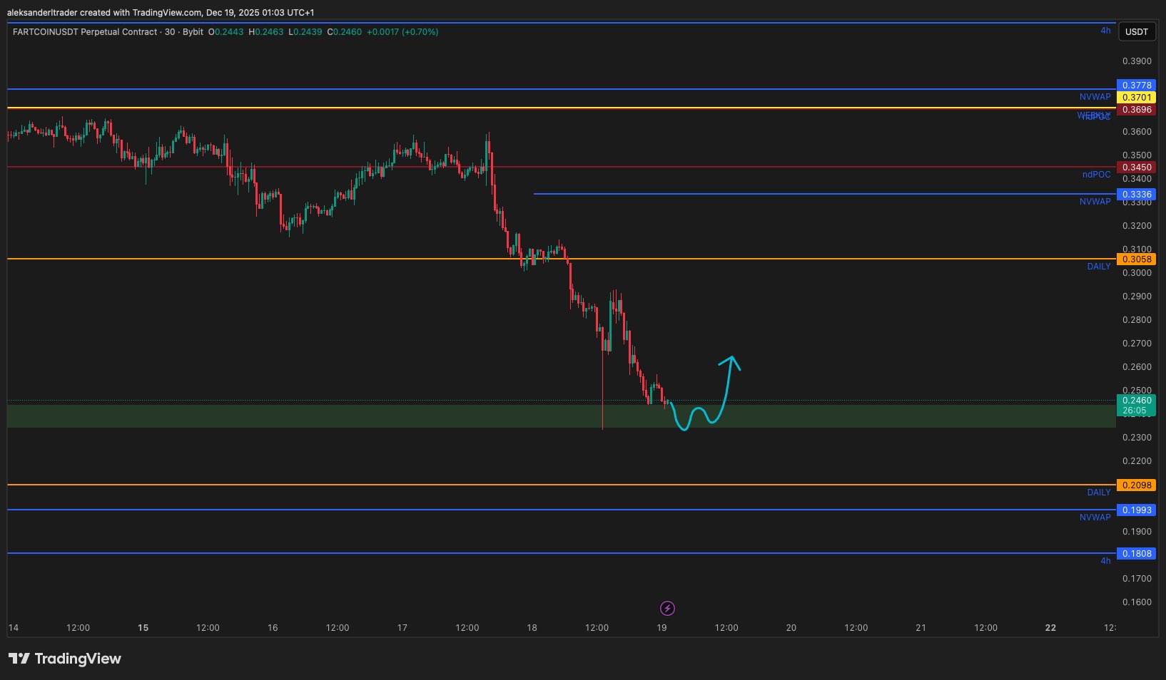Select the yellow 0.3701 price label
This screenshot has width=1166, height=680.
pos(1136,97)
